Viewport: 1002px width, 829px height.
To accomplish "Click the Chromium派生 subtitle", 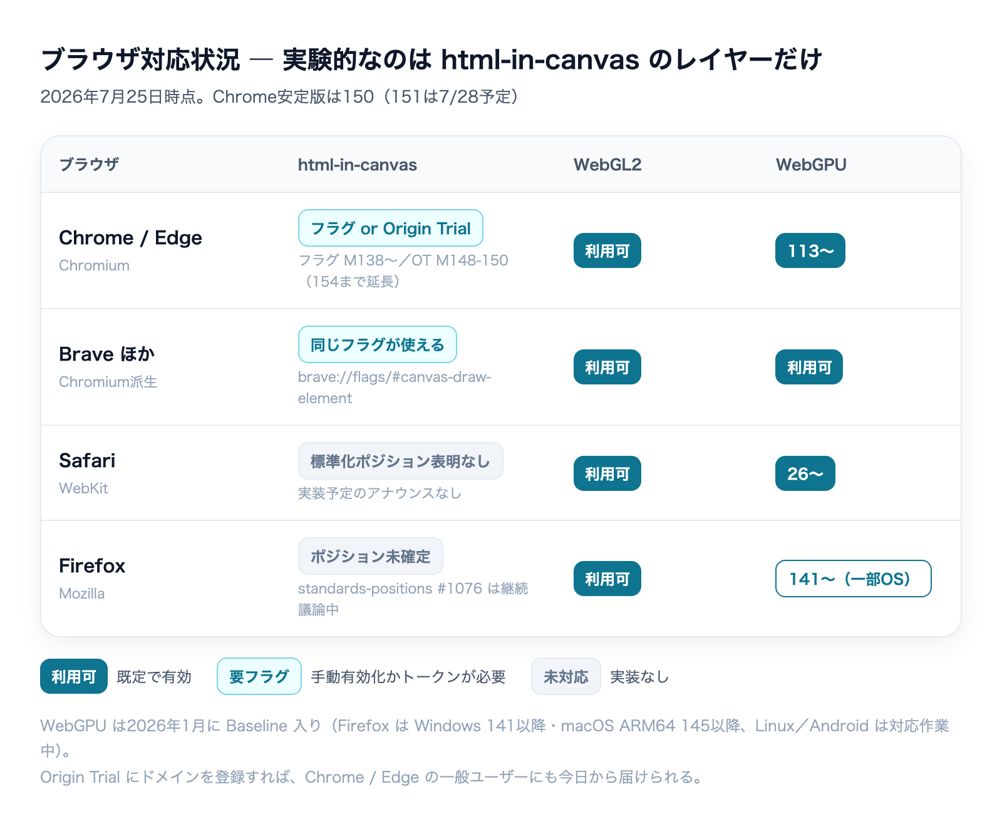I will pos(108,382).
